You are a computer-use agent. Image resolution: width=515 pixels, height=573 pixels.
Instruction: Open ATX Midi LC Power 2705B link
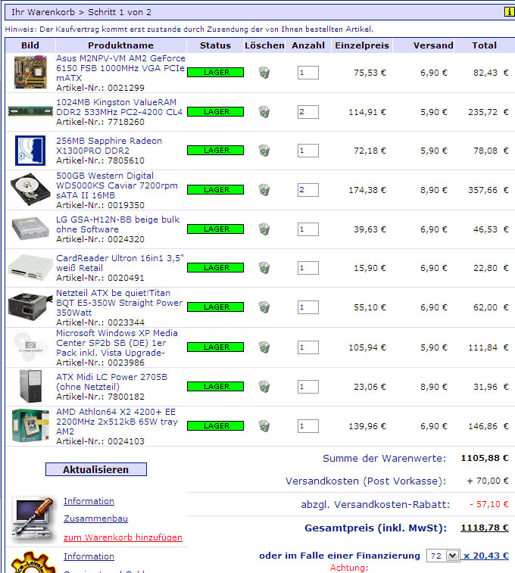[111, 382]
